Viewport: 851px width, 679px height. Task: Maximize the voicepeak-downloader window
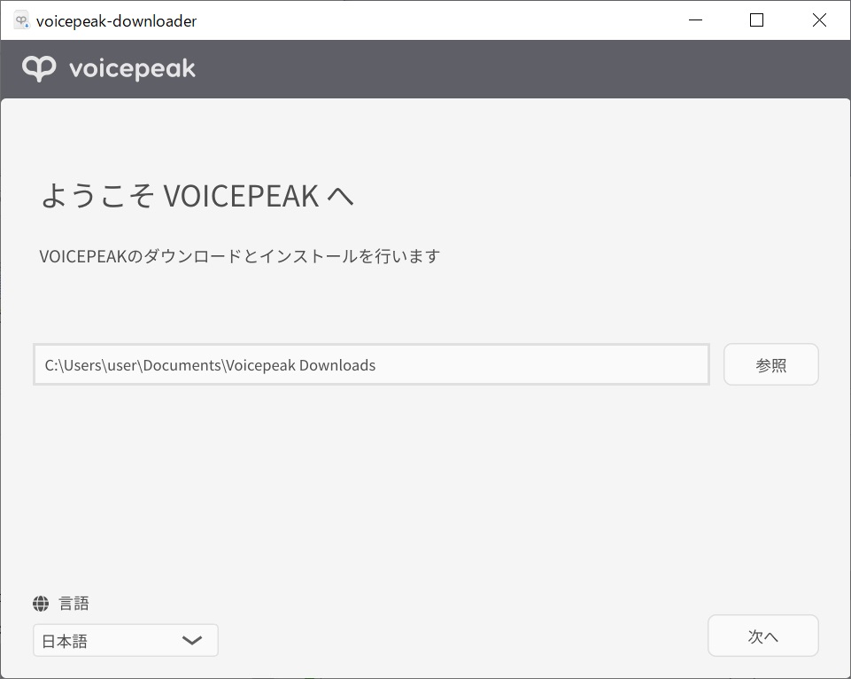(x=756, y=20)
